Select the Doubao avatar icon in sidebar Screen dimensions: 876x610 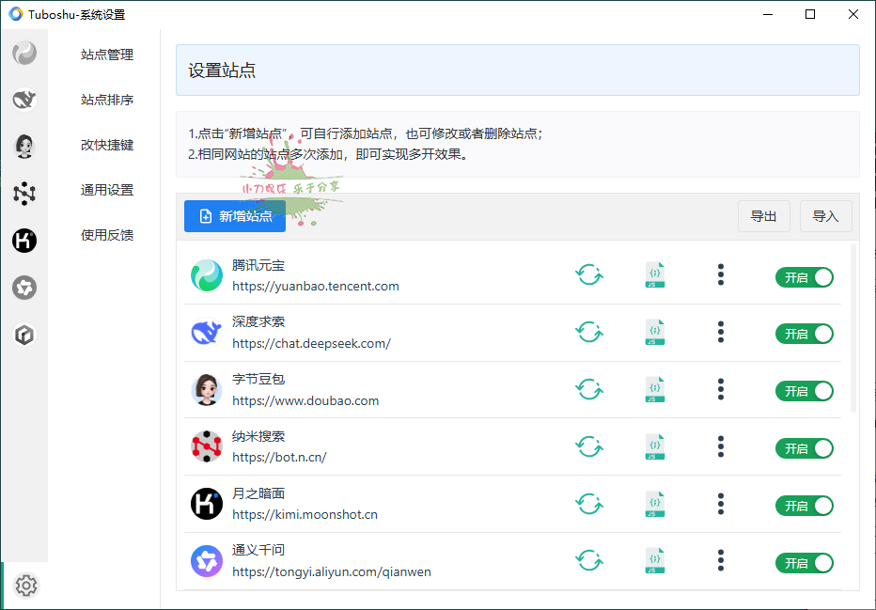pyautogui.click(x=24, y=146)
